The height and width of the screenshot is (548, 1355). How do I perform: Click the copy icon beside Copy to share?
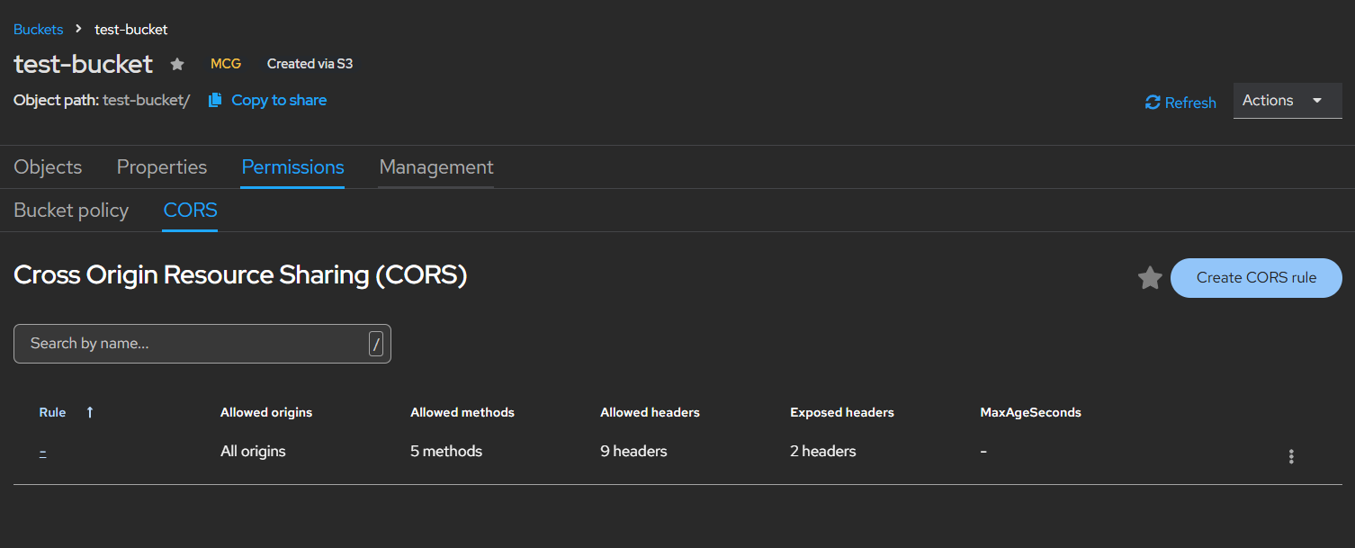pyautogui.click(x=215, y=100)
